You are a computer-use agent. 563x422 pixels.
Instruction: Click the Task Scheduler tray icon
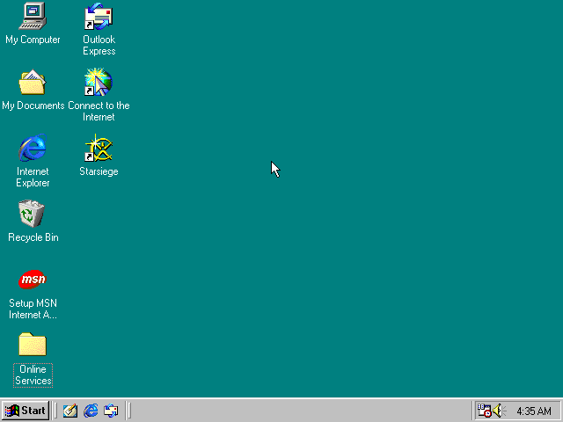(x=484, y=411)
